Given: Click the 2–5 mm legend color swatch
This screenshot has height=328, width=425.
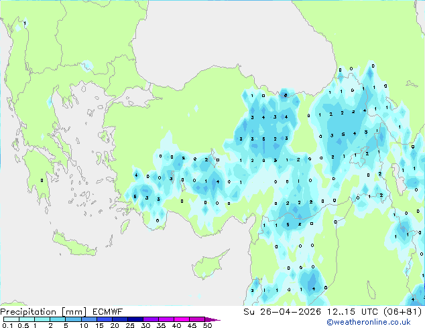Looking at the screenshot, I should [x=58, y=319].
